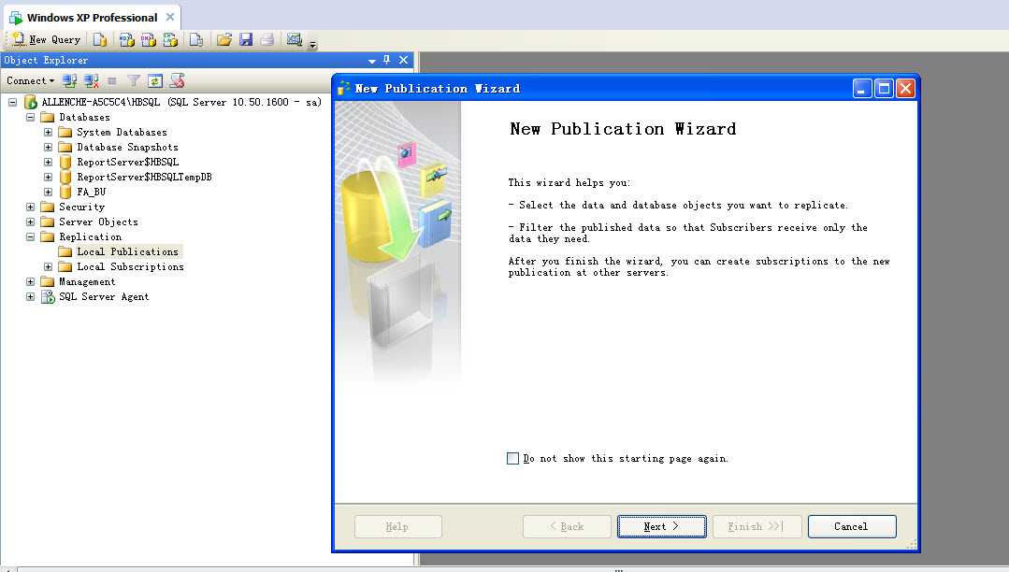Expand the FA_BU database
Screen dimensions: 1009x572
pos(49,192)
